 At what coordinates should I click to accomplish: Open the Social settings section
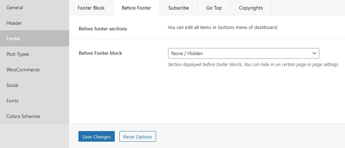click(x=35, y=85)
